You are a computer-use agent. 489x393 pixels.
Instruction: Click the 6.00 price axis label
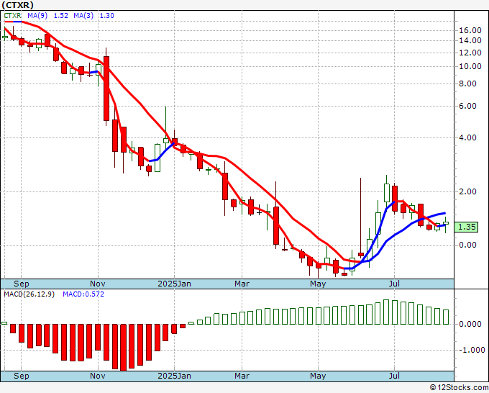click(467, 106)
